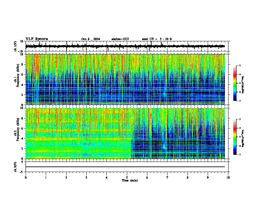257x199 pixels.
Task: Select the "Oct. 8 , 2024" date label
Action: pos(91,39)
